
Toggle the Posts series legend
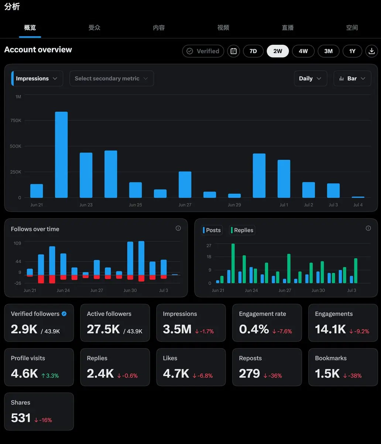pyautogui.click(x=212, y=230)
